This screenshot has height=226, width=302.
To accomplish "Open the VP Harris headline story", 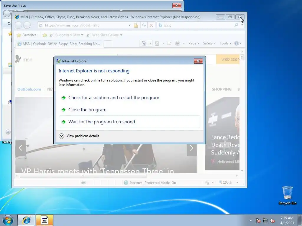I will [97, 171].
